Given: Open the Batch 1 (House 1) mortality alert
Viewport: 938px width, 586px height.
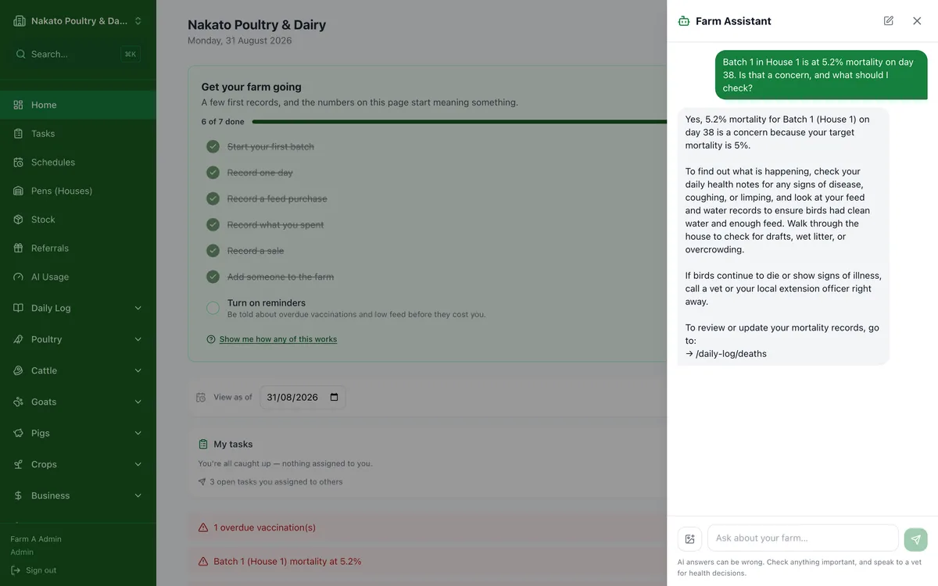Looking at the screenshot, I should point(428,561).
